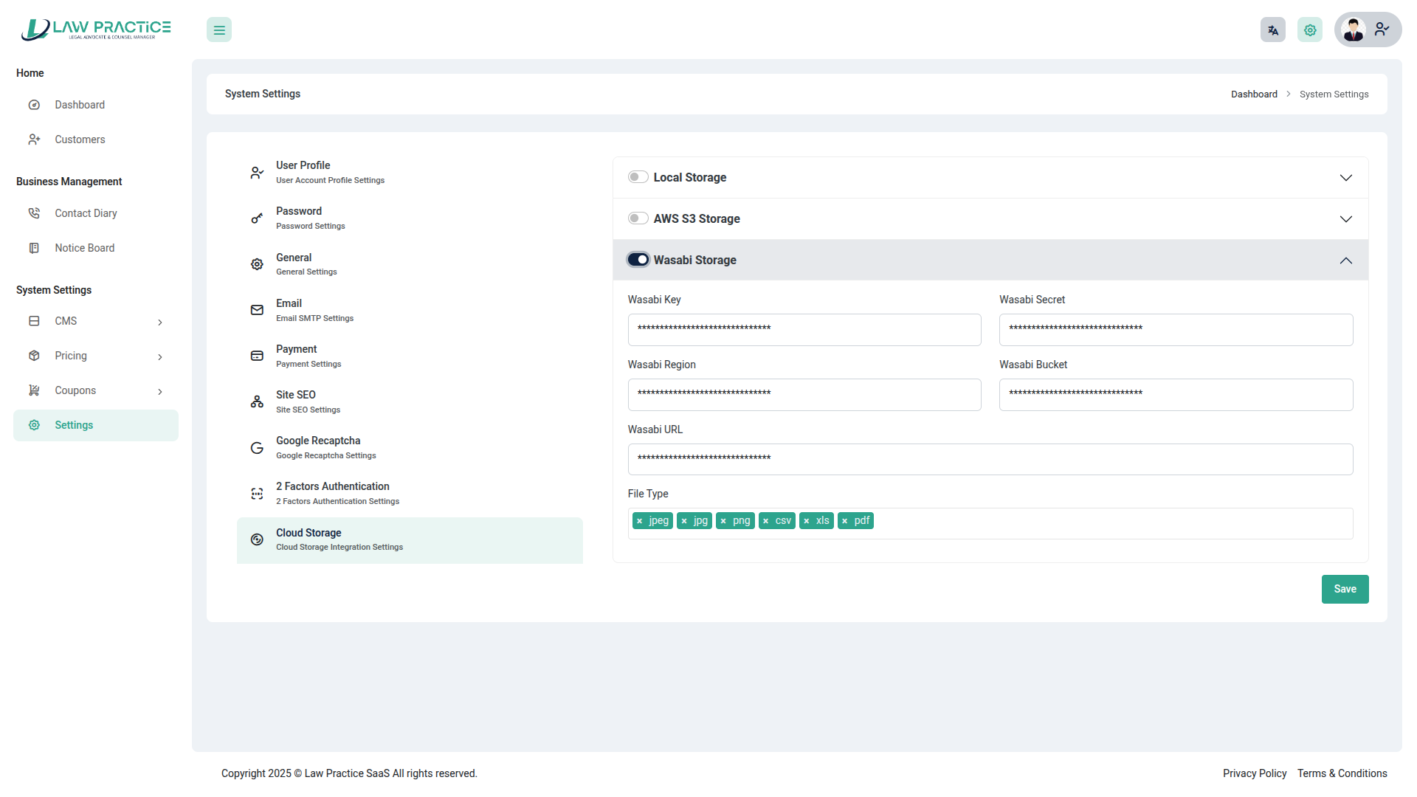The width and height of the screenshot is (1417, 797).
Task: Expand the Pricing sidebar submenu
Action: 160,356
